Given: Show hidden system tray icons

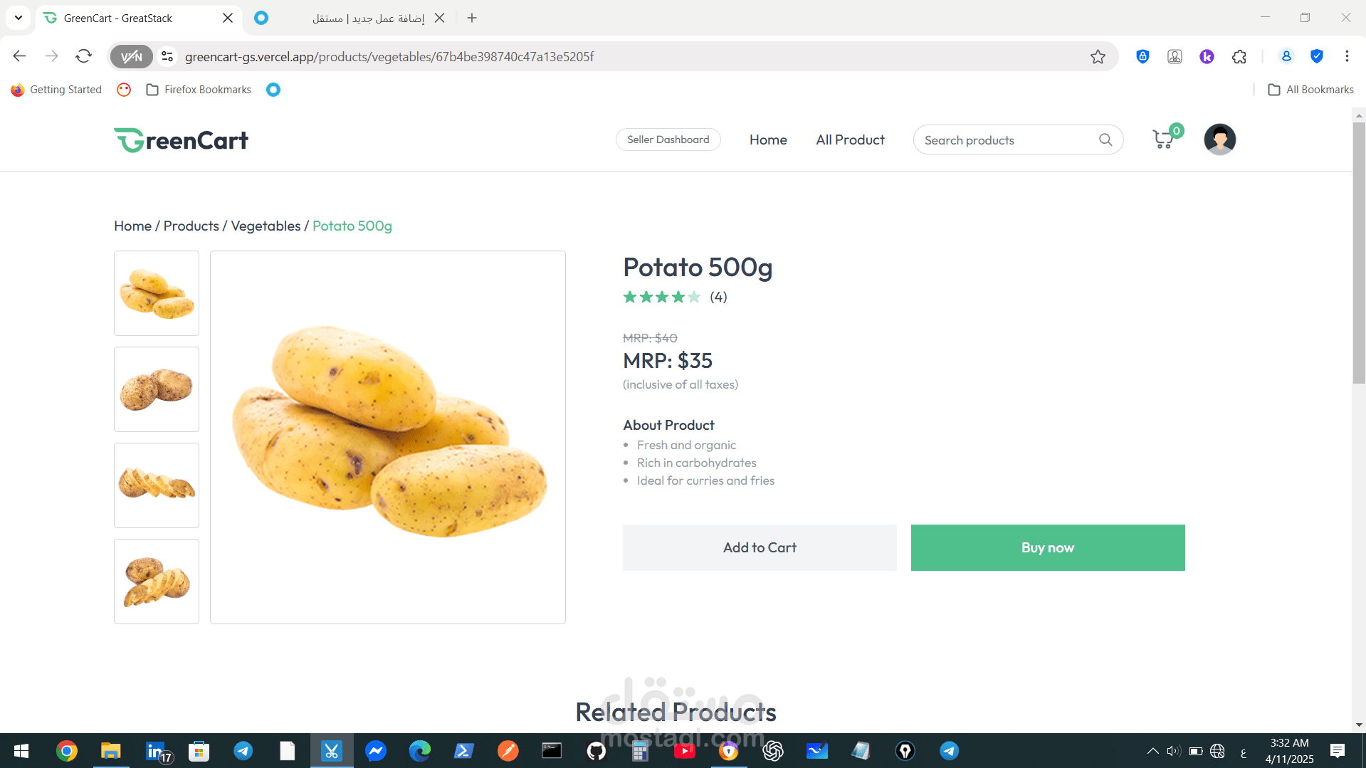Looking at the screenshot, I should click(1152, 751).
